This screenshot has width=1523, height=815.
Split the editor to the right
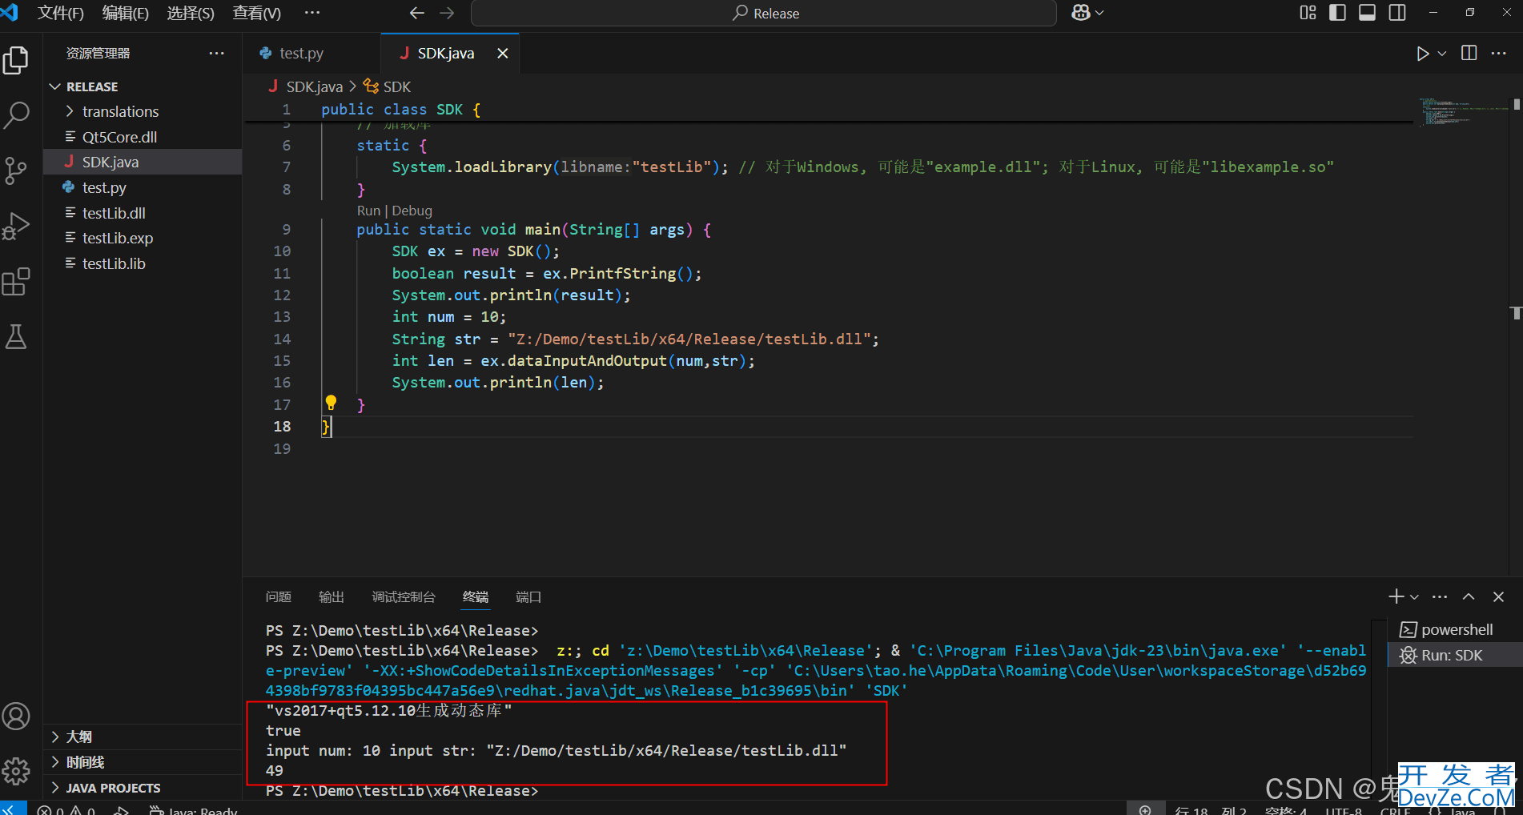click(1469, 53)
